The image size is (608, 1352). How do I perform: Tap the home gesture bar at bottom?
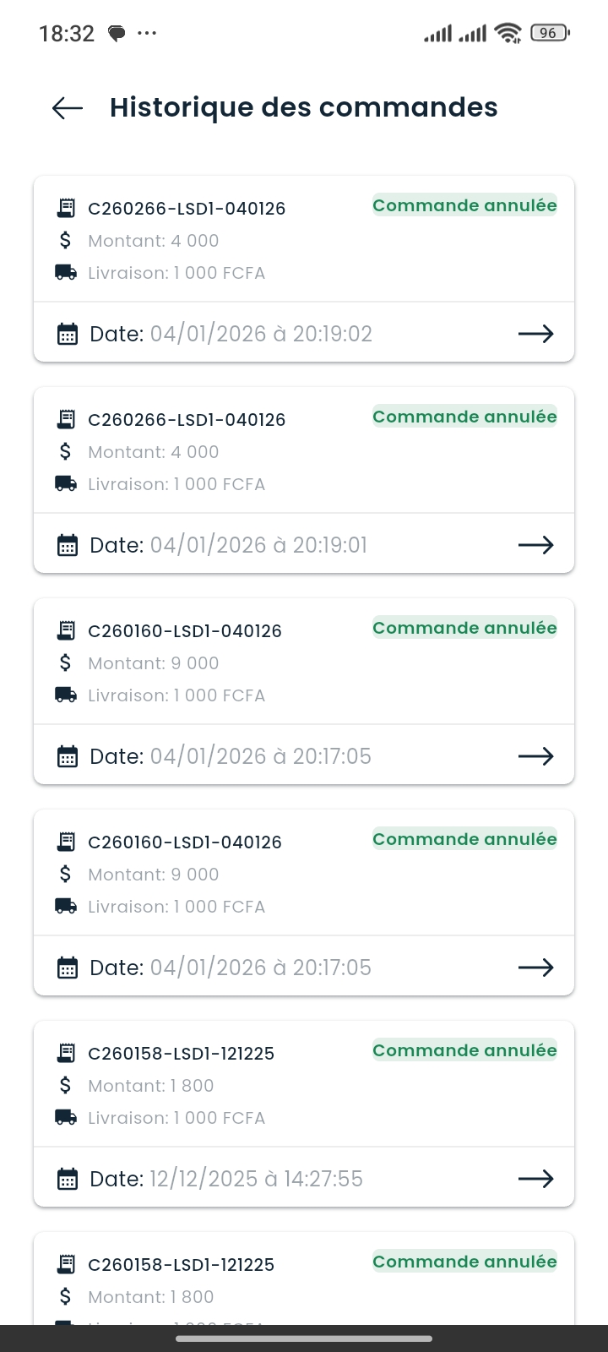[x=304, y=1338]
